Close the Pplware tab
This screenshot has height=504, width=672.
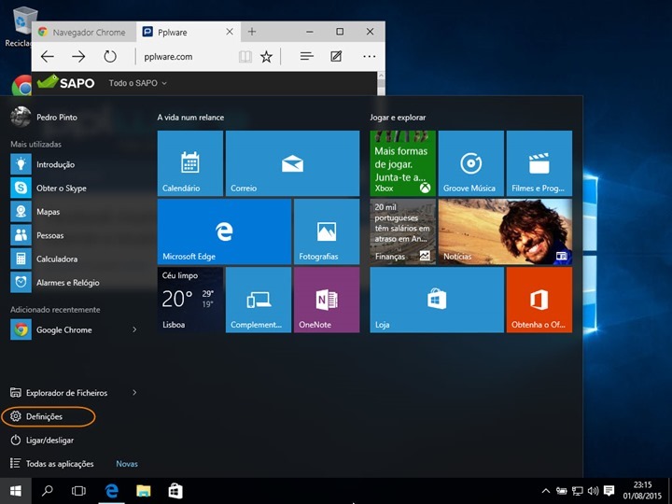230,32
